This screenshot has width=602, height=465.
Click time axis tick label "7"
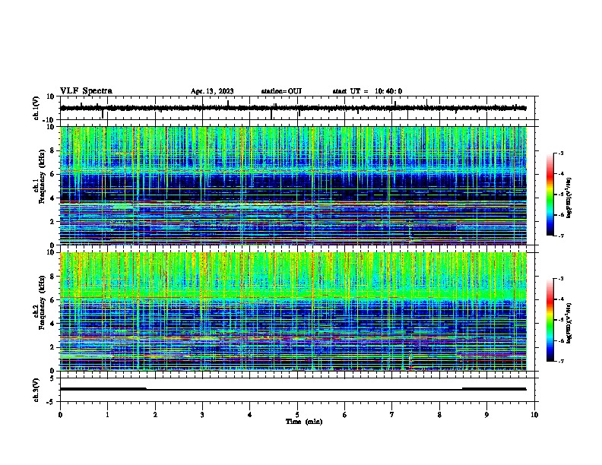click(x=392, y=415)
